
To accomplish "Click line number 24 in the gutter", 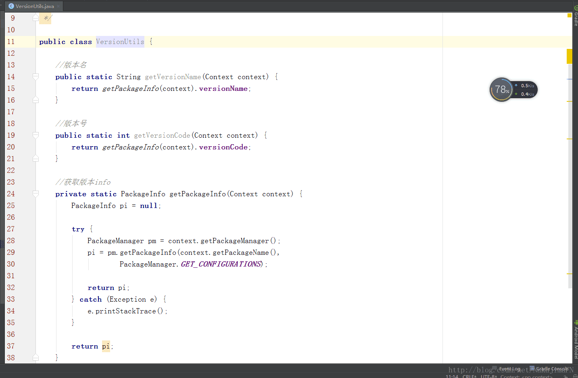I will [11, 194].
